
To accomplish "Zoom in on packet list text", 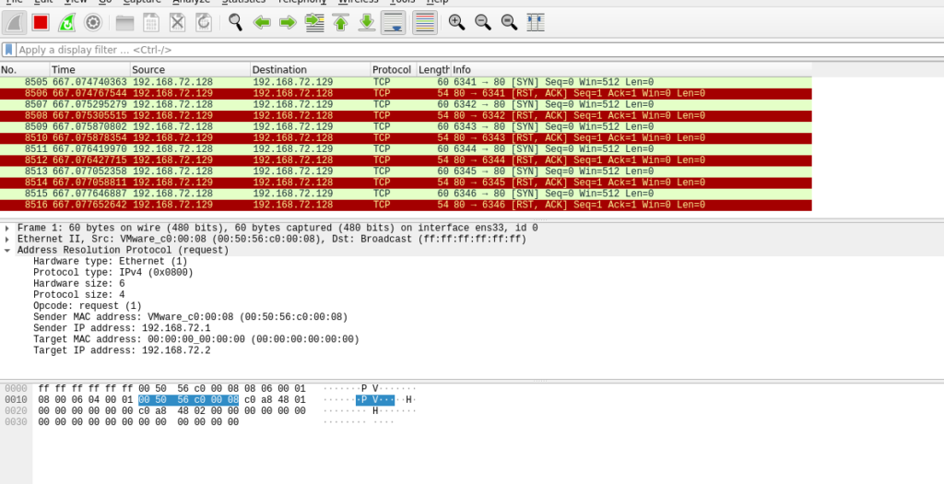I will [x=456, y=22].
